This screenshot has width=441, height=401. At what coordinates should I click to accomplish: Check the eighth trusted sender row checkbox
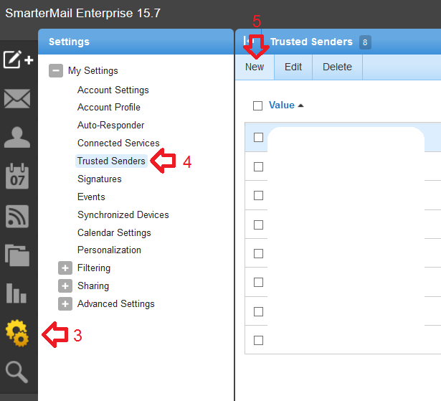pyautogui.click(x=258, y=340)
